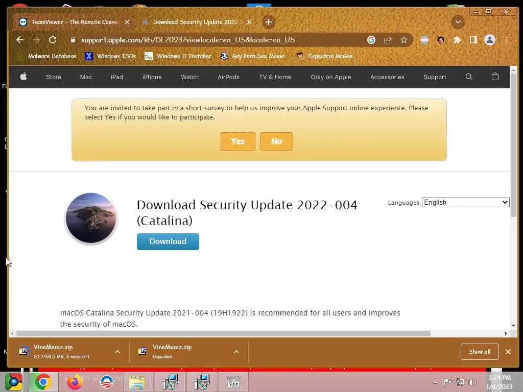Expand options for downloading VineMemz.zip
Image resolution: width=523 pixels, height=392 pixels.
pos(117,352)
